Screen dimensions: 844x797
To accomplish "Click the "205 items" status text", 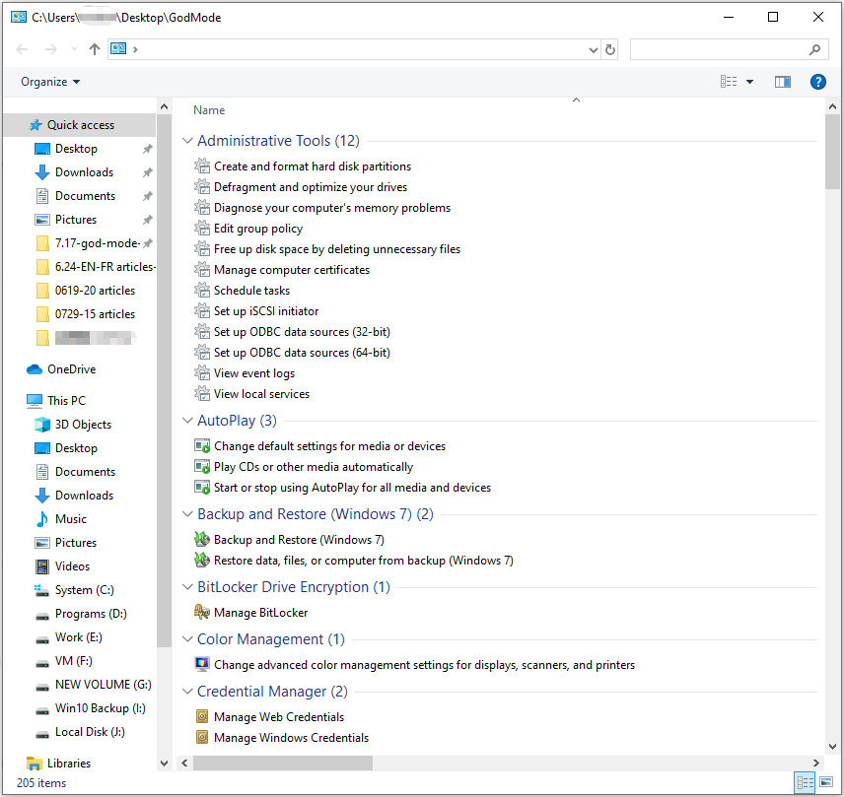I will click(41, 783).
